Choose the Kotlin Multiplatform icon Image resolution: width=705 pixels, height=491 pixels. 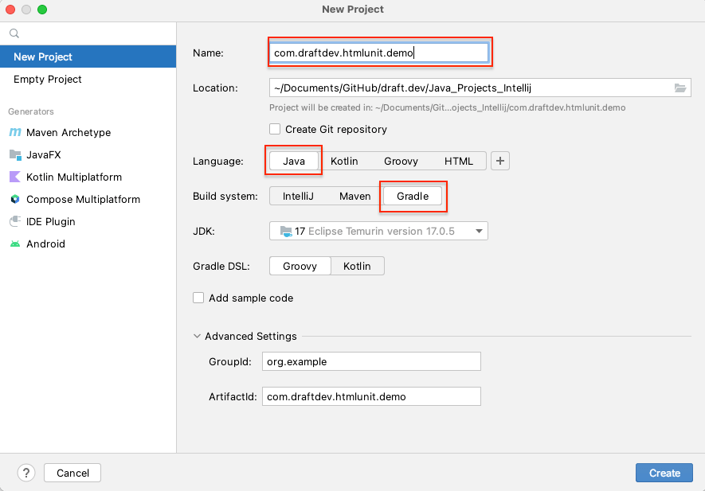[x=15, y=177]
